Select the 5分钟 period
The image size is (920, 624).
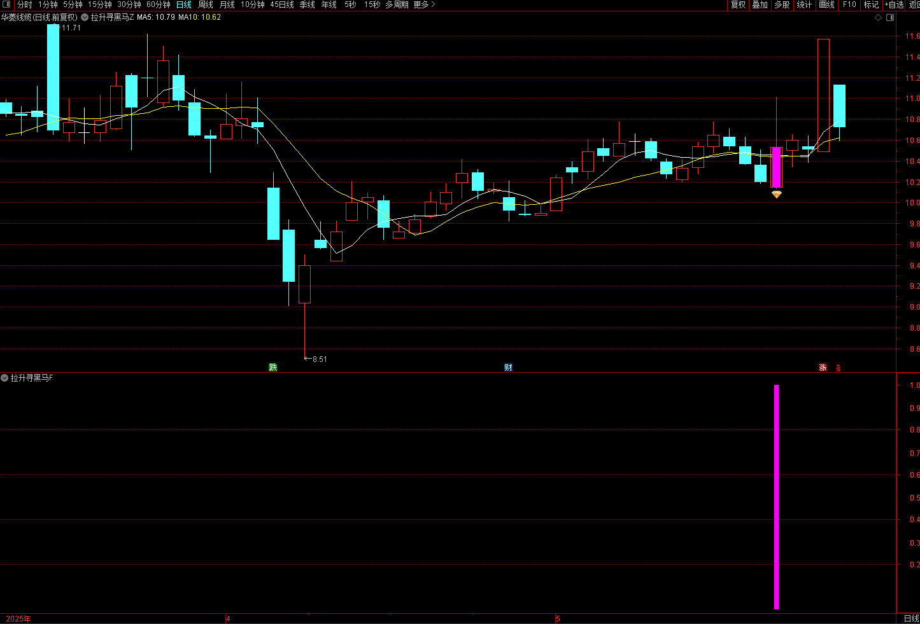(73, 4)
